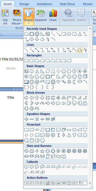This screenshot has width=96, height=191.
Task: Select the Flowchart Decision diamond shape
Action: (x=37, y=130)
